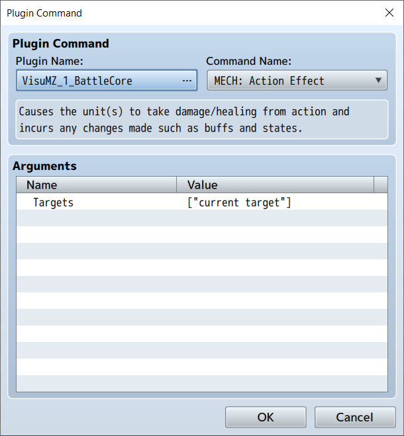Click the Arguments section heading
The image size is (404, 436).
tap(44, 166)
